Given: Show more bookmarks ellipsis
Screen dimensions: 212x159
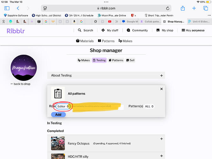Looking at the screenshot, I should pos(209,15).
